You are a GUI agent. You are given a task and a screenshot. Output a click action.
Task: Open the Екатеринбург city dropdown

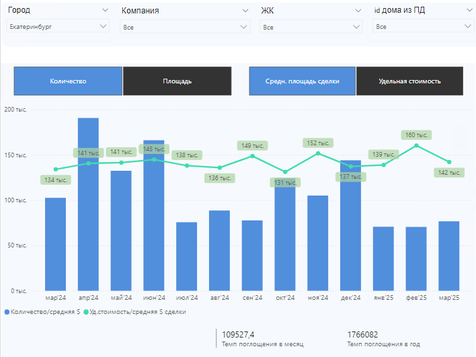pos(58,26)
